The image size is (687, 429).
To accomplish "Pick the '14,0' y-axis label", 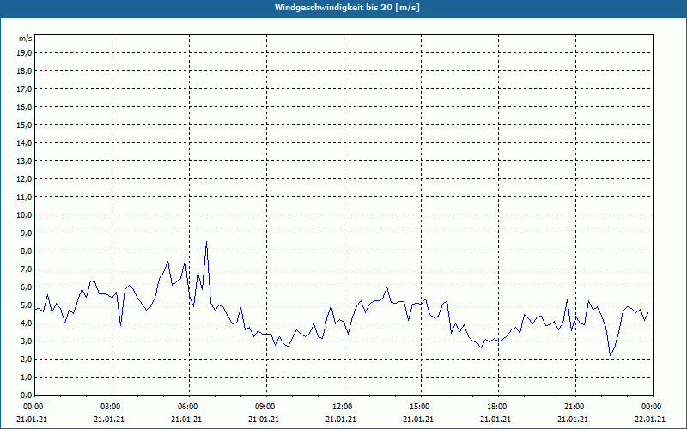I will 25,142.
